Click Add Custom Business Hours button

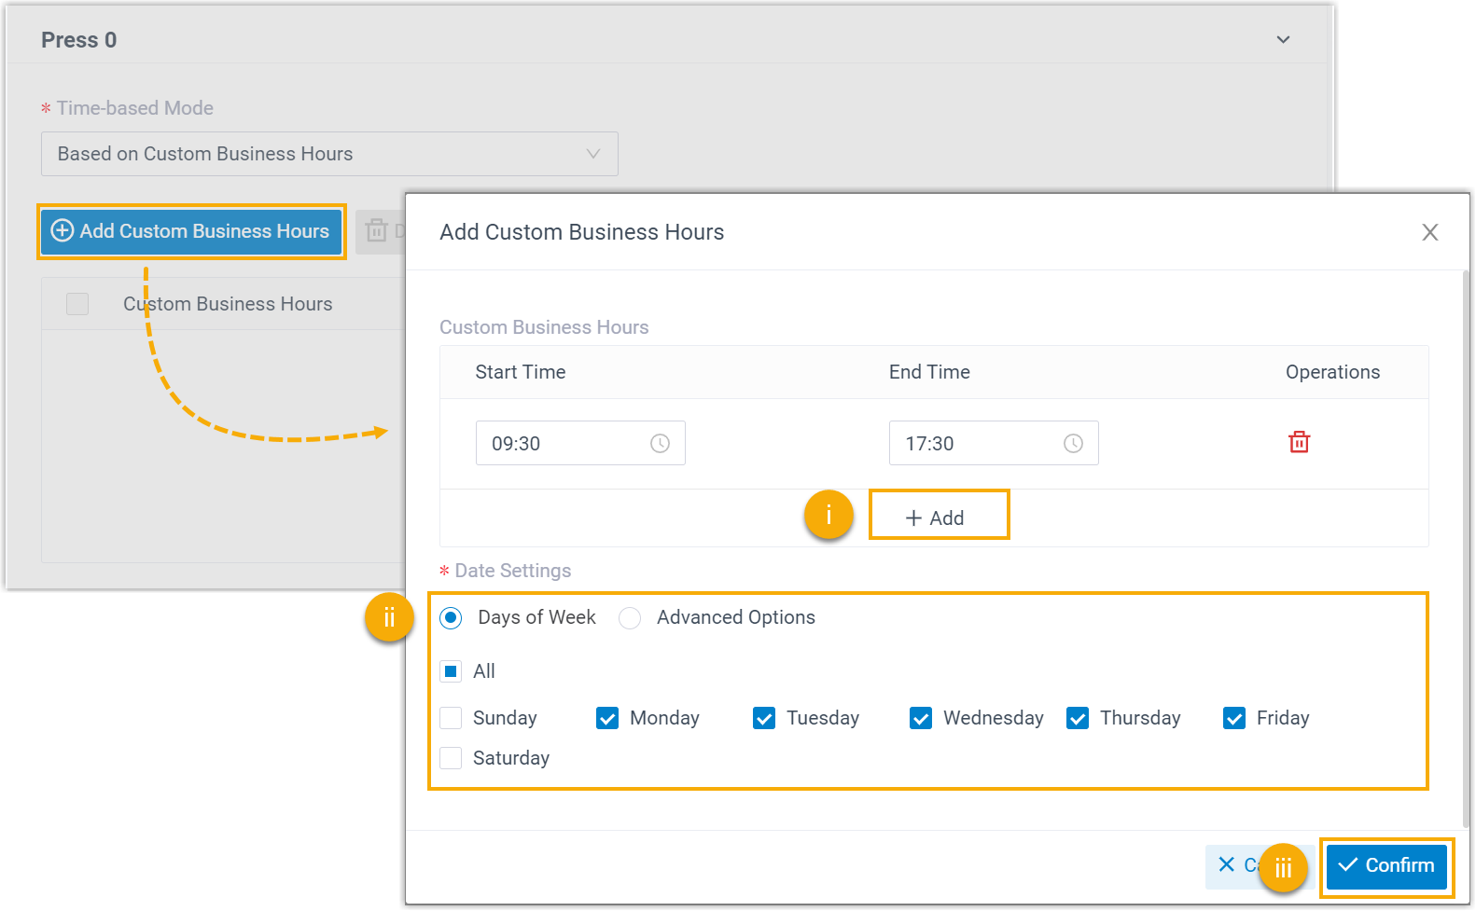pyautogui.click(x=191, y=231)
